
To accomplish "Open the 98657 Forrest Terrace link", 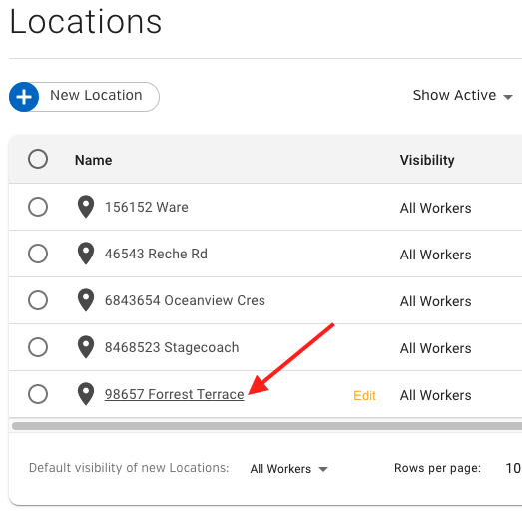I will [x=174, y=395].
